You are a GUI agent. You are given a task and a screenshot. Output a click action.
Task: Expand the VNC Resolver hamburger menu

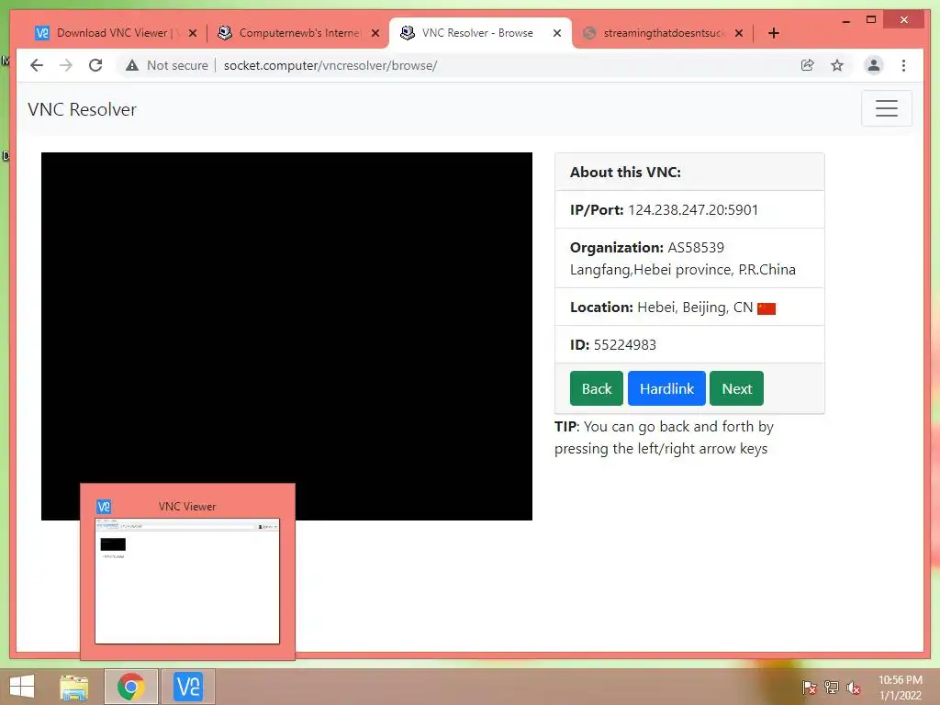pyautogui.click(x=886, y=108)
